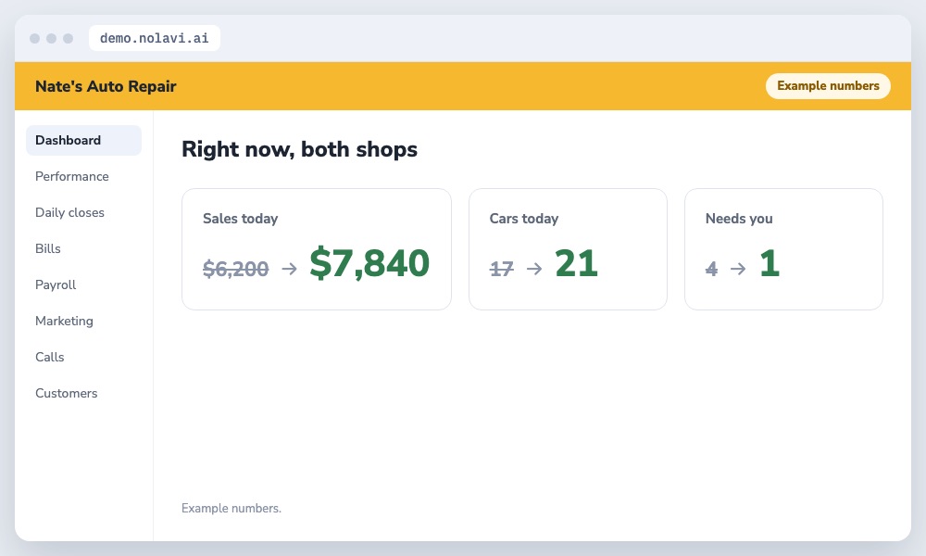Click the crossed-out 17 value
This screenshot has width=926, height=556.
pyautogui.click(x=502, y=269)
